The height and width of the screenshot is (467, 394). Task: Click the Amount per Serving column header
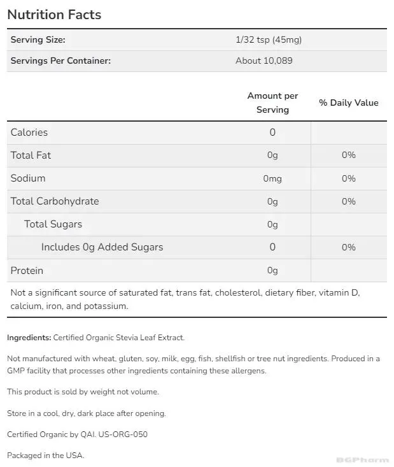272,103
